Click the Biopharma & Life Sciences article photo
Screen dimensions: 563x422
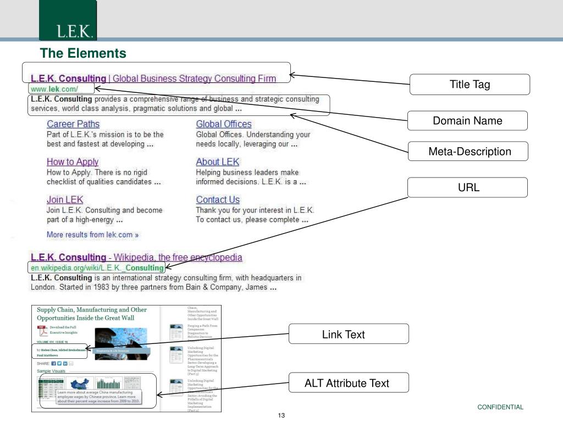click(121, 344)
